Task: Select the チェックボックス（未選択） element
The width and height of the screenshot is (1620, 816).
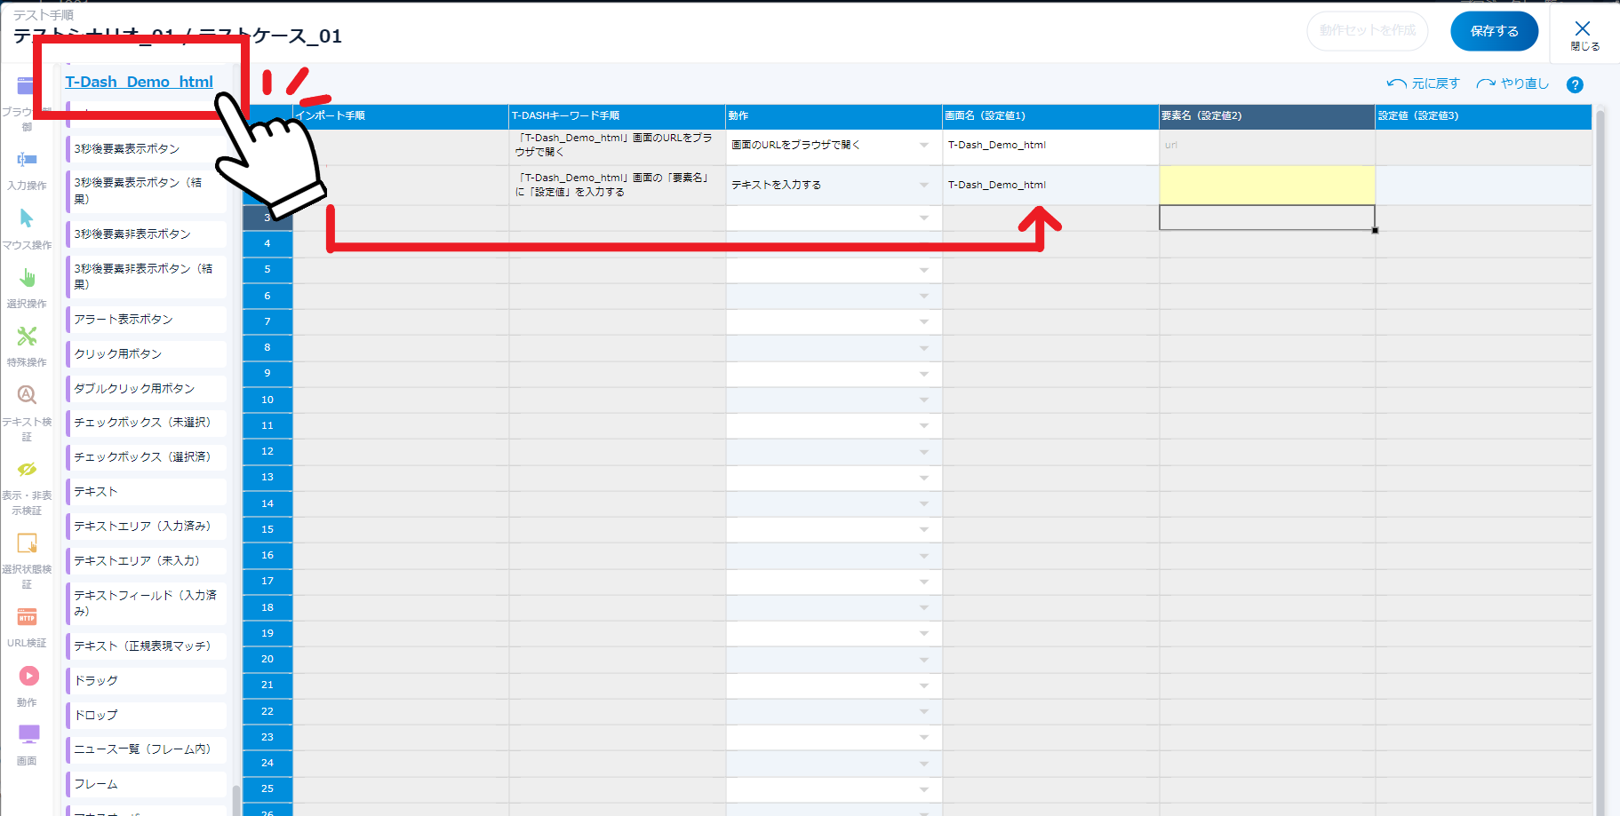Action: point(142,423)
